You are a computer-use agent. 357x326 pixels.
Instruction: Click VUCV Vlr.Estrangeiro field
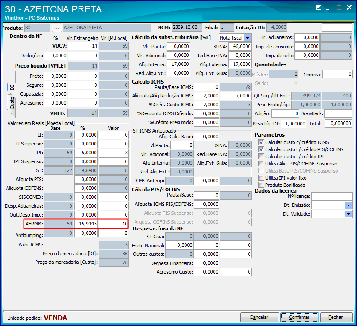click(x=83, y=46)
